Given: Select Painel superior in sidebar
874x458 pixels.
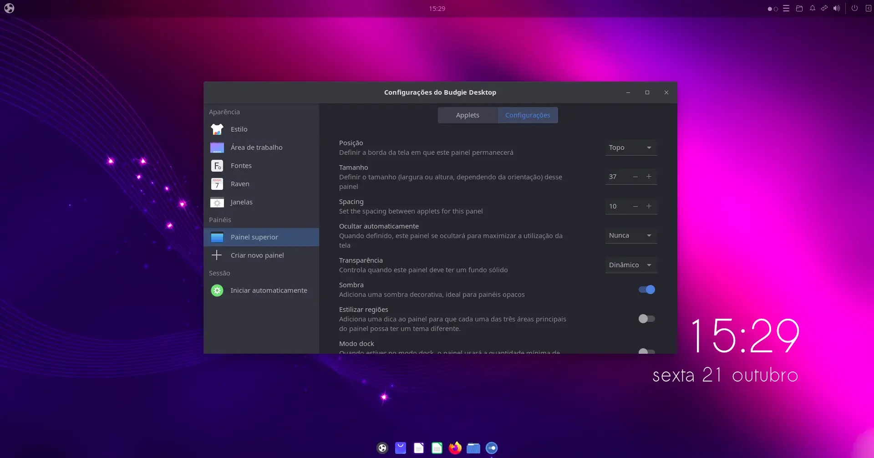Looking at the screenshot, I should [x=261, y=237].
